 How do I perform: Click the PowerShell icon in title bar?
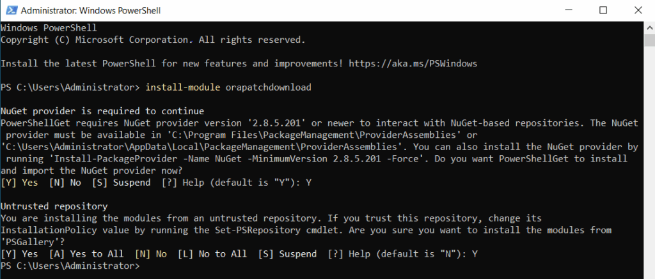(x=10, y=11)
